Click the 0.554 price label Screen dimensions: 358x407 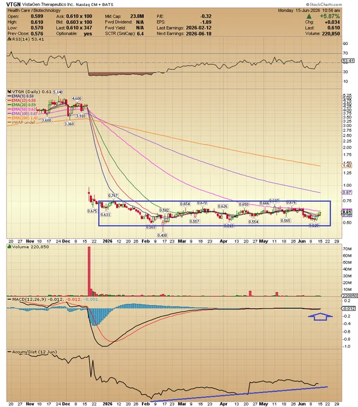click(x=253, y=221)
